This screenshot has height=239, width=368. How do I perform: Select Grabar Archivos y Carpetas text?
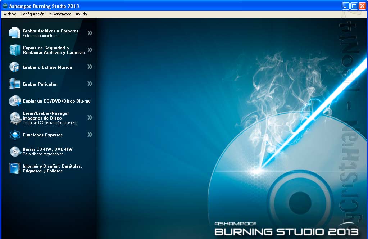pos(51,31)
